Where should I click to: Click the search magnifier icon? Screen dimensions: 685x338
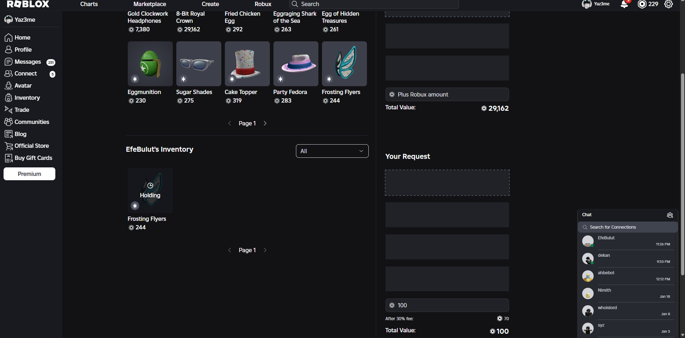295,4
